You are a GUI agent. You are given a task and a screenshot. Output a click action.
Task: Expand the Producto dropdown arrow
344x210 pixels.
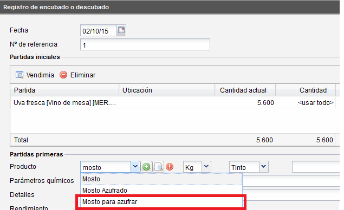(x=135, y=167)
